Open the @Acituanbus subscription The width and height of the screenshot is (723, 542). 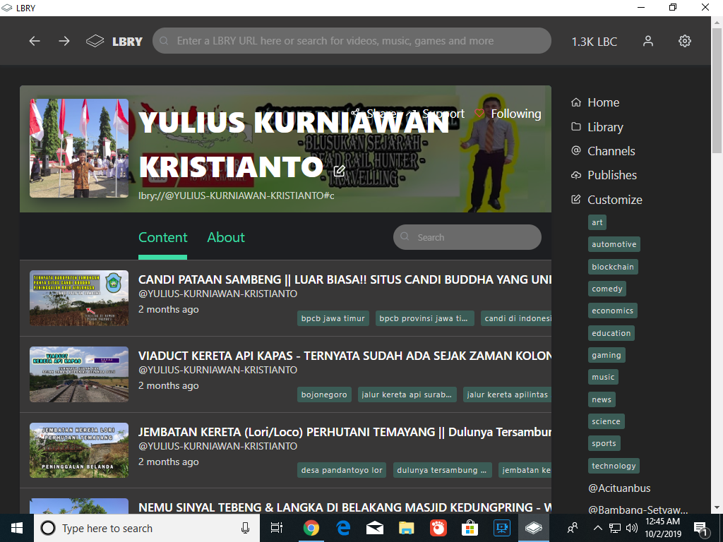(x=619, y=488)
